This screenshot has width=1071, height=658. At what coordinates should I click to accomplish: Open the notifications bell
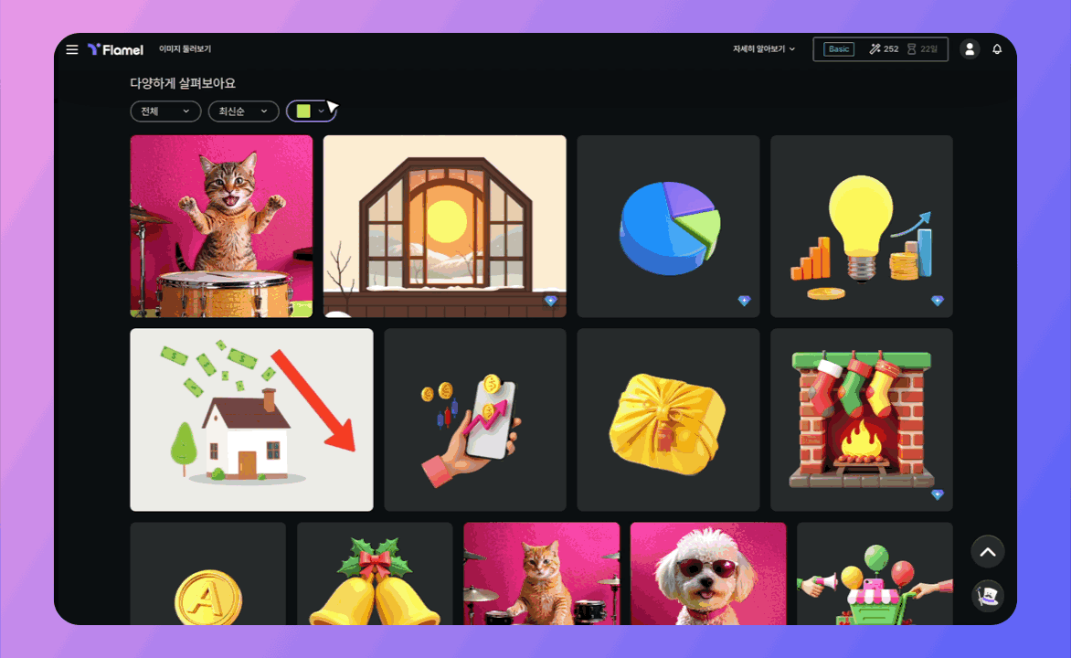997,49
